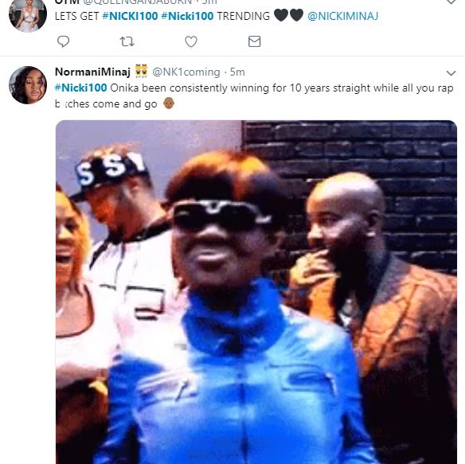
Task: Expand the NormaniMinaj tweet options chevron
Action: pyautogui.click(x=451, y=73)
